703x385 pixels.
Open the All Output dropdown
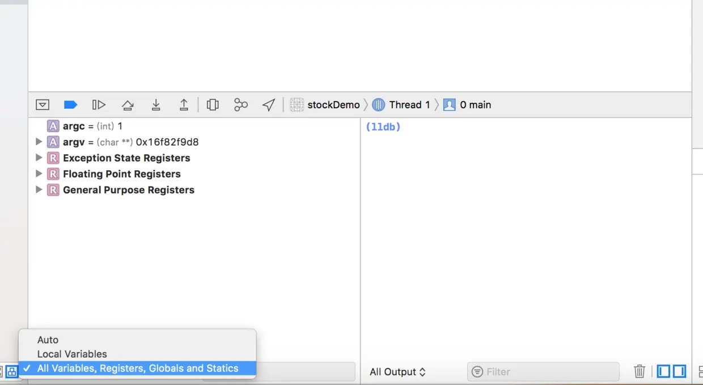[x=397, y=372]
